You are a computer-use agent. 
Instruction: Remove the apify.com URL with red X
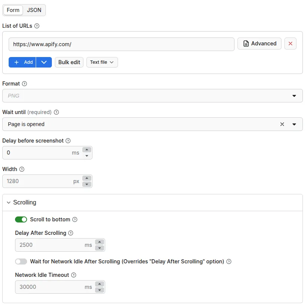click(x=290, y=44)
